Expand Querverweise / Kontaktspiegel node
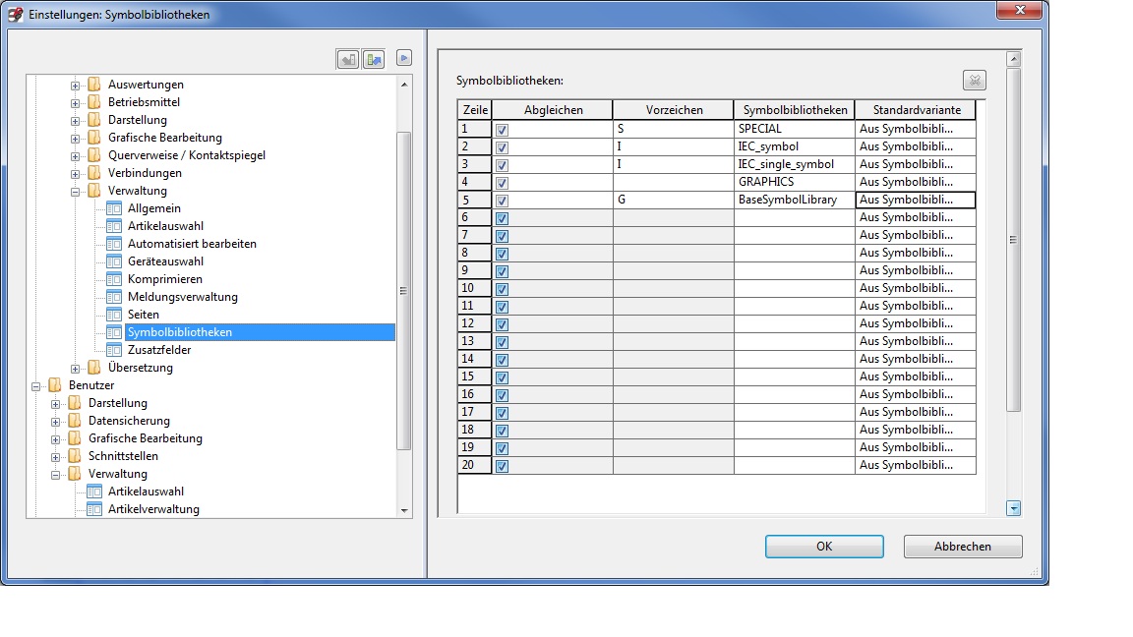The height and width of the screenshot is (637, 1133). (x=75, y=156)
